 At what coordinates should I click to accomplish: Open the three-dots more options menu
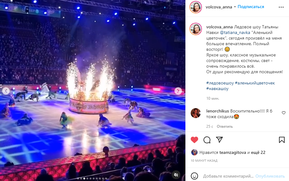281,7
